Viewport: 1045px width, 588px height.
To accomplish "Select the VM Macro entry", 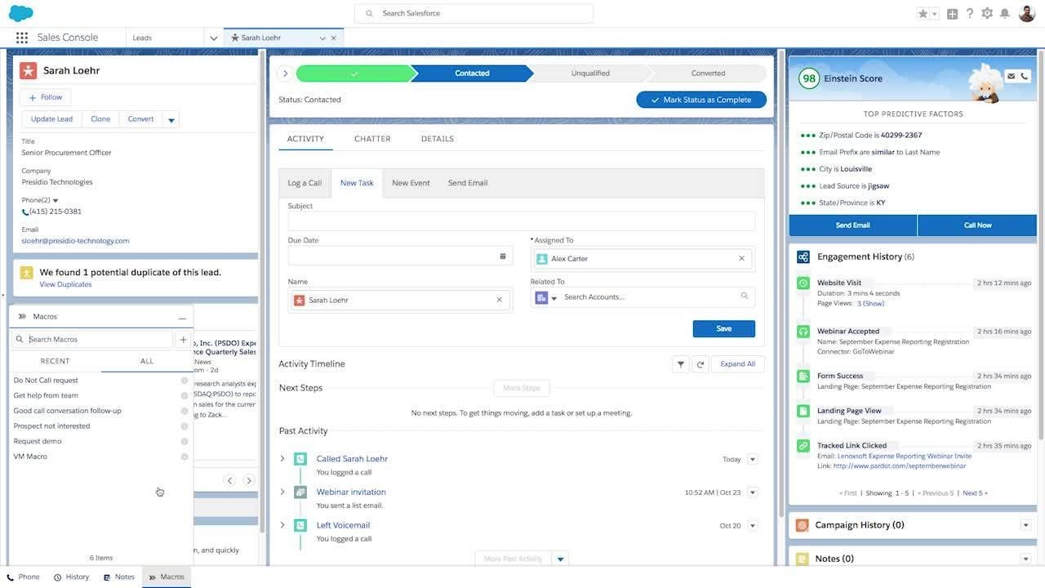I will coord(30,457).
